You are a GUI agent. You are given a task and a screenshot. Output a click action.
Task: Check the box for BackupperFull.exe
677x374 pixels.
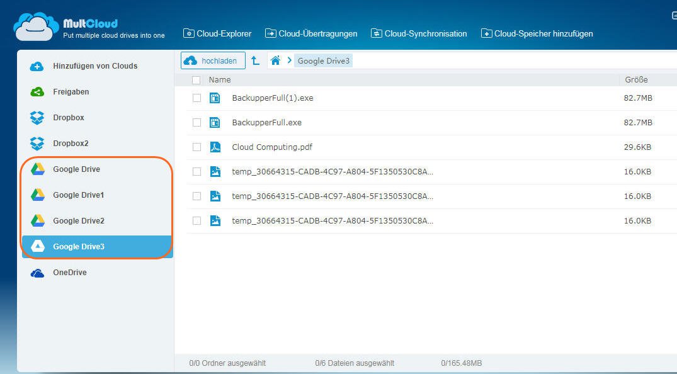(x=196, y=122)
